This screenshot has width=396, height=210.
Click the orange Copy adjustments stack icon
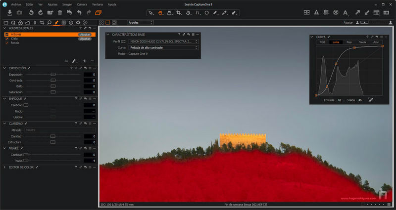point(98,12)
